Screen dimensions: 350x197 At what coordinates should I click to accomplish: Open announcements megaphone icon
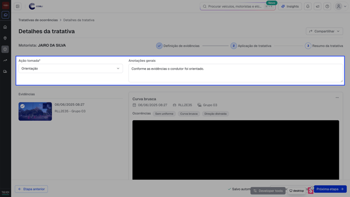click(317, 7)
